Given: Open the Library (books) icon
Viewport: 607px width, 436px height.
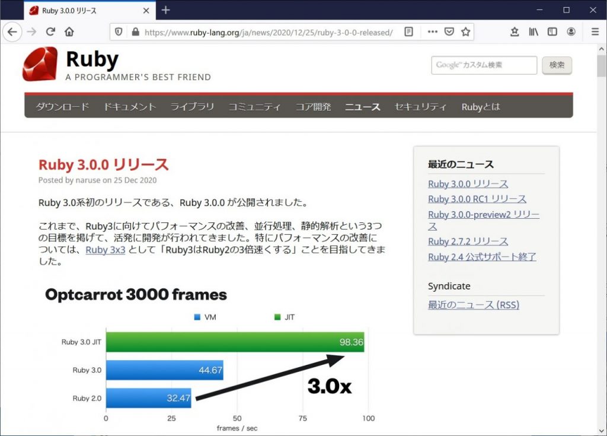Looking at the screenshot, I should coord(533,32).
